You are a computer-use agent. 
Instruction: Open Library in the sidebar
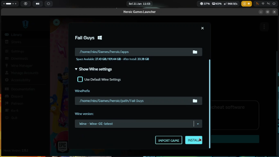[x=16, y=35]
